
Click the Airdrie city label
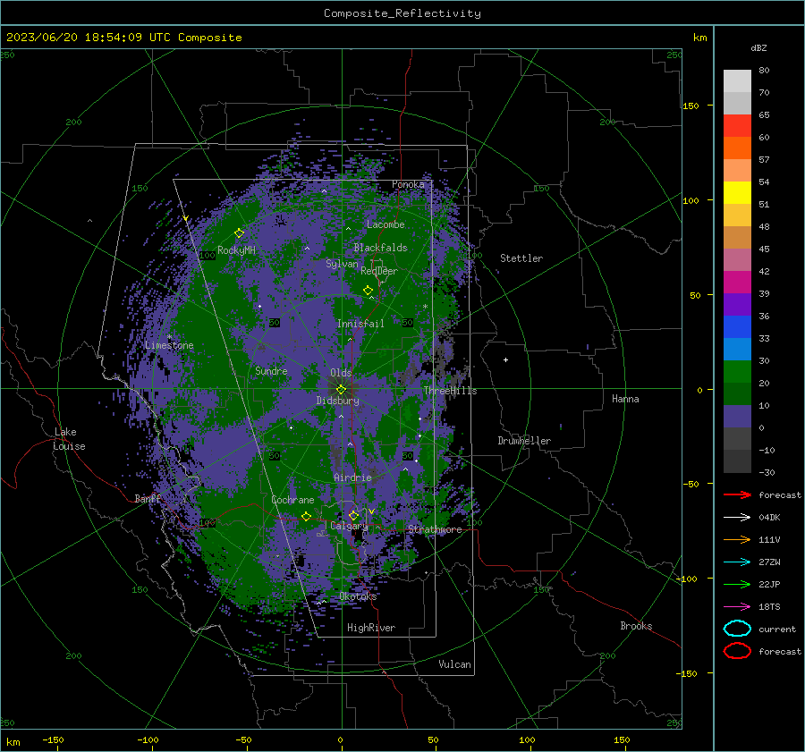pyautogui.click(x=352, y=477)
